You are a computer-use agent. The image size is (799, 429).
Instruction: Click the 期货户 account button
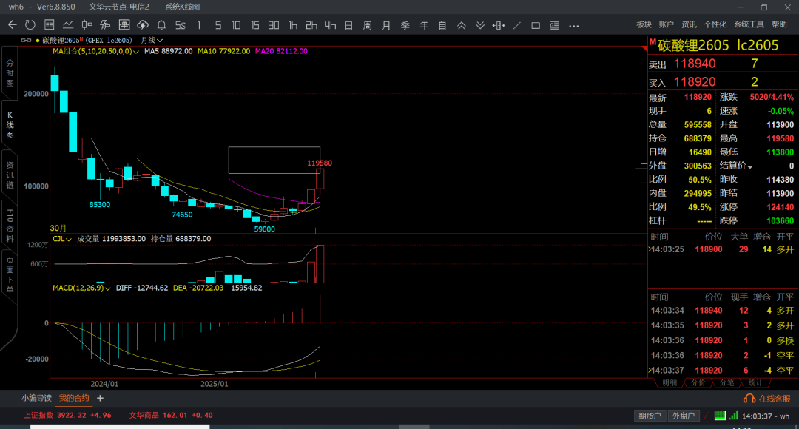point(650,416)
